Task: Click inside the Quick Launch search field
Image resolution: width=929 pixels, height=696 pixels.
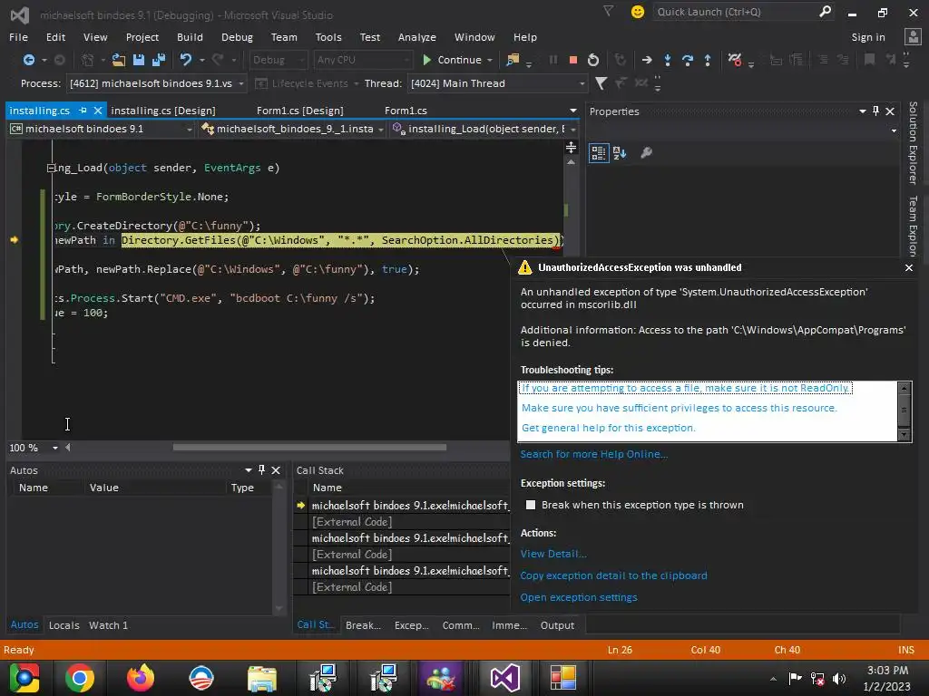Action: tap(735, 12)
